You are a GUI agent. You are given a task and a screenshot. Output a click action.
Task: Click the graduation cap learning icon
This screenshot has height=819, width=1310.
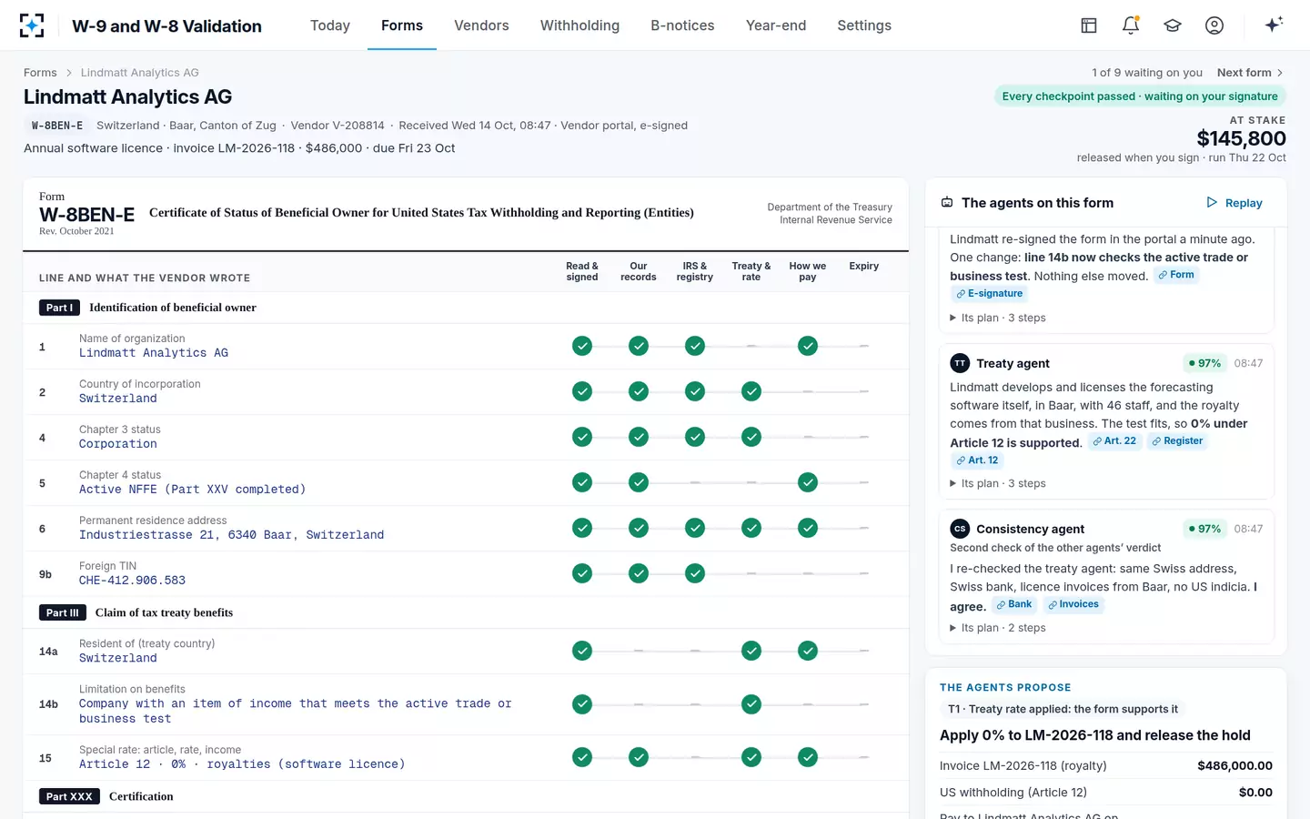1173,25
